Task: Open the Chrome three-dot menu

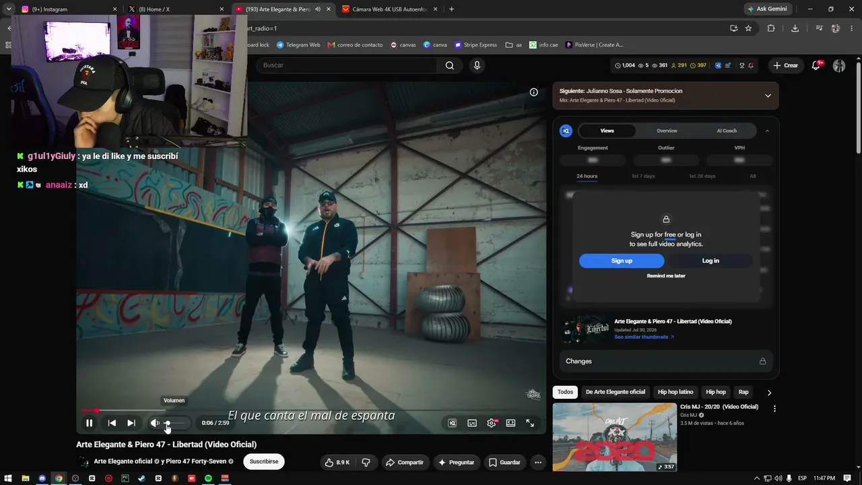Action: [852, 28]
